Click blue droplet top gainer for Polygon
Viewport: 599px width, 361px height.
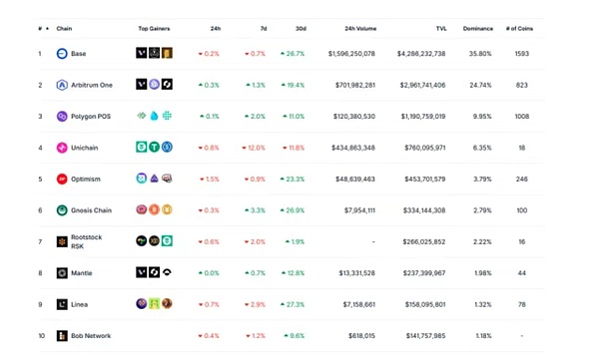click(x=154, y=116)
